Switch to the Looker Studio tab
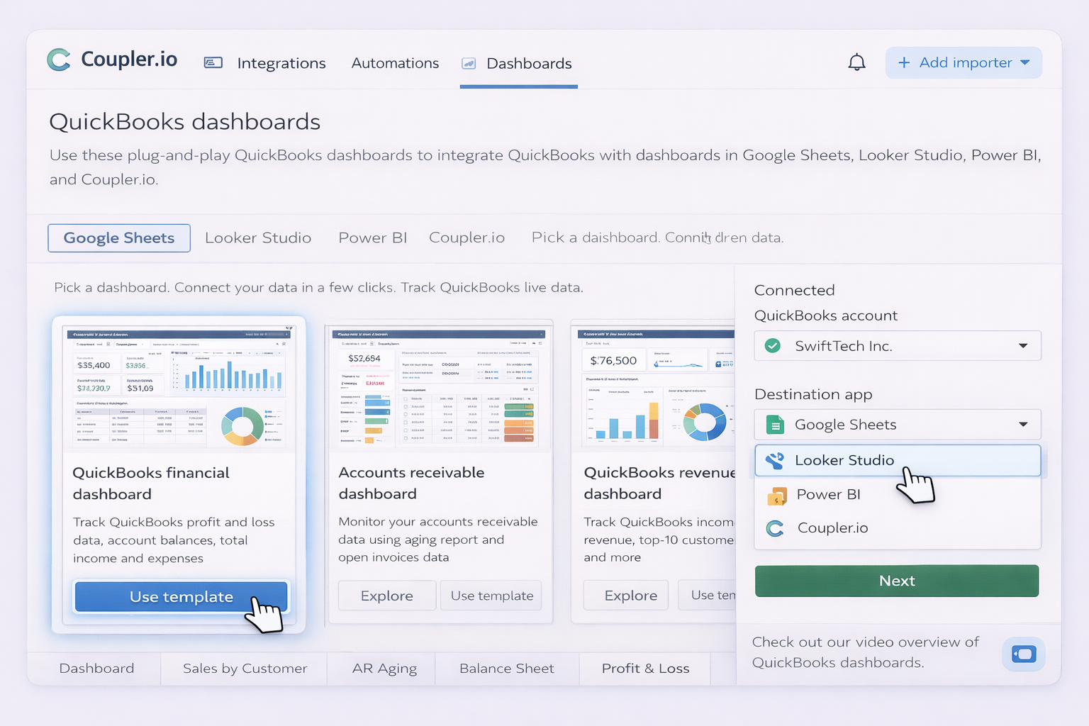This screenshot has width=1089, height=726. coord(258,238)
